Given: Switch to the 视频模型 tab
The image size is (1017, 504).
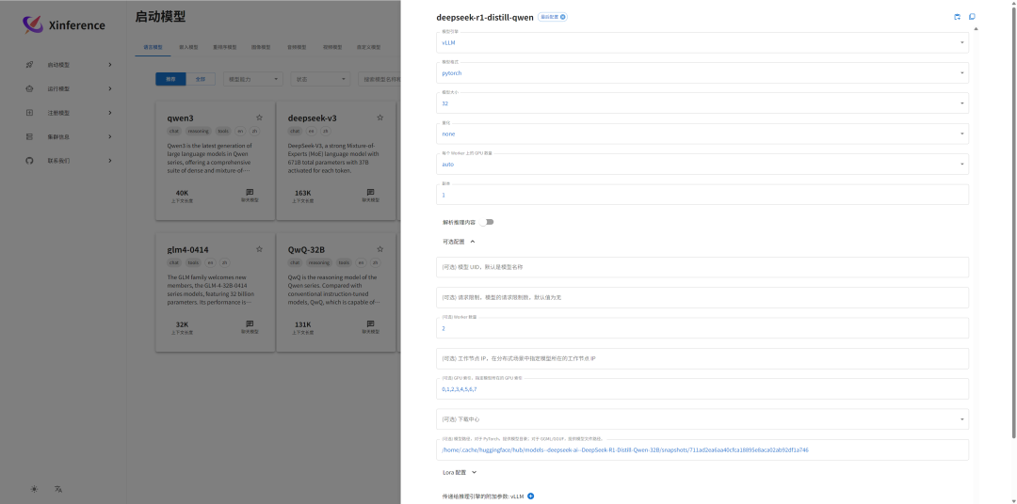Looking at the screenshot, I should 332,47.
